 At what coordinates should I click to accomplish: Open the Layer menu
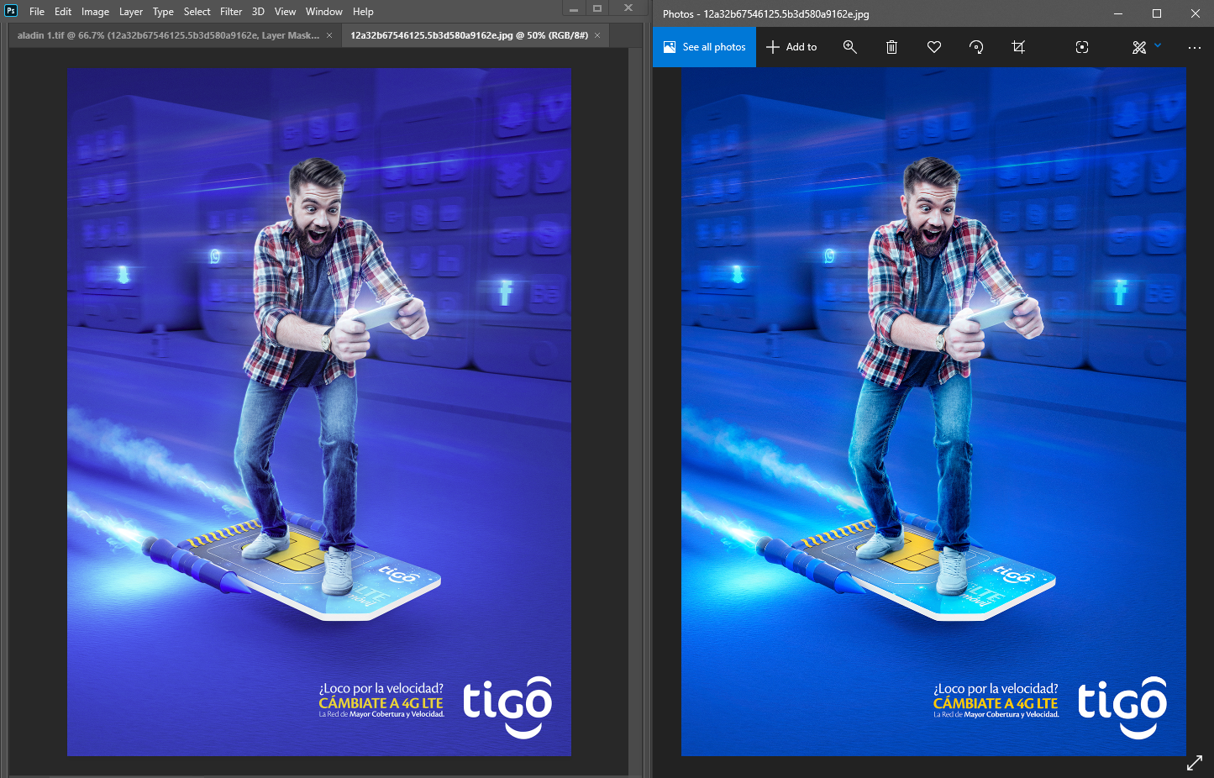[x=130, y=12]
